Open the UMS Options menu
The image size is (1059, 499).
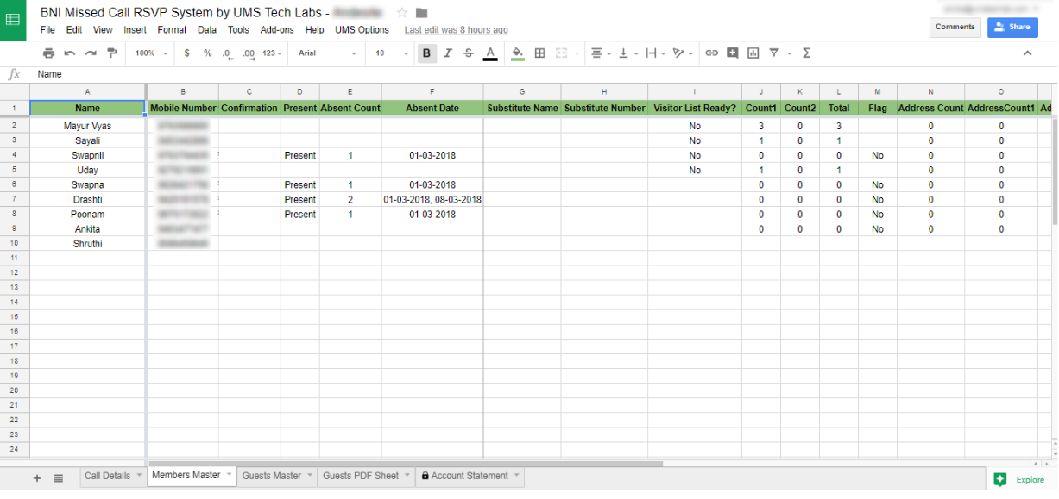coord(362,30)
